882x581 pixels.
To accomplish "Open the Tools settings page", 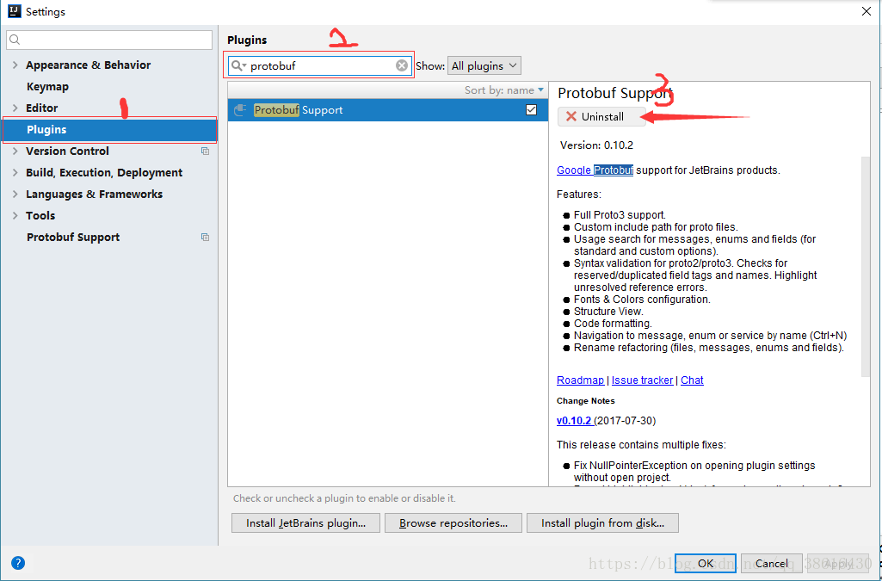I will [40, 215].
